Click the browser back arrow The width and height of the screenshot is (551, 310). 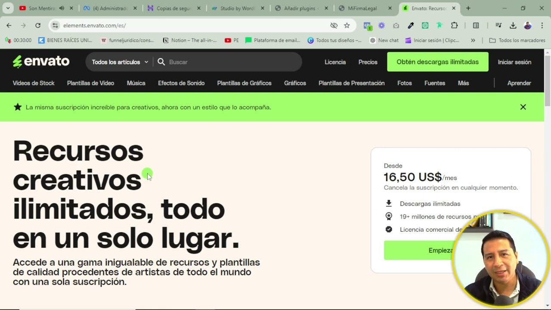(9, 25)
